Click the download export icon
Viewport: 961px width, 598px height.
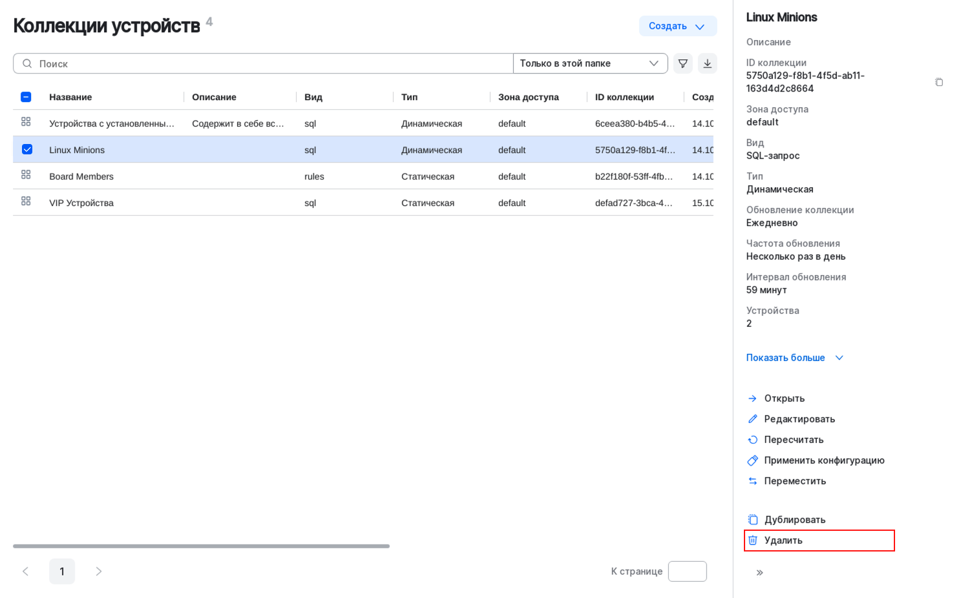coord(707,63)
